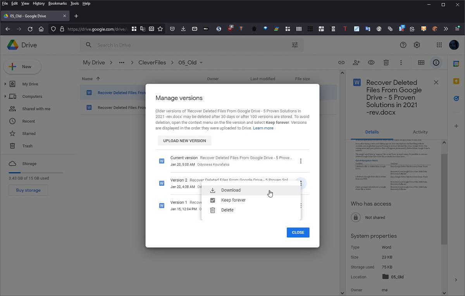The image size is (465, 296).
Task: Switch to grid layout view
Action: (x=421, y=62)
